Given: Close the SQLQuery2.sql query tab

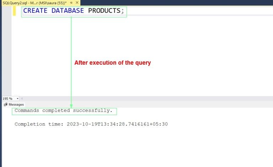Looking at the screenshot, I should [77, 2].
